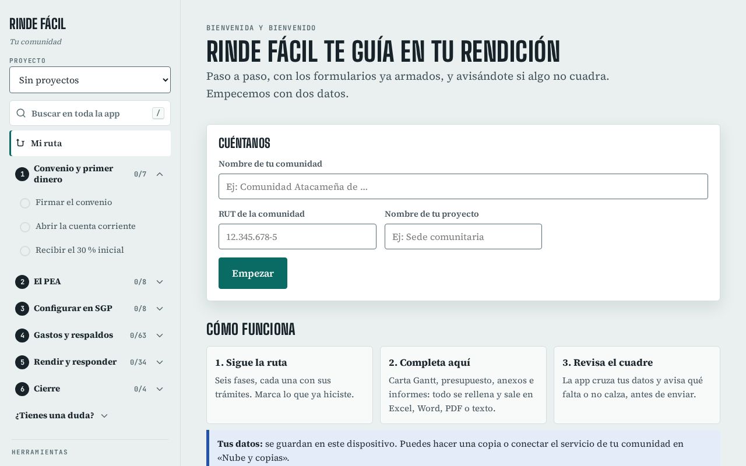This screenshot has height=466, width=746.
Task: Select Gastos y respaldos phase label
Action: [x=73, y=335]
